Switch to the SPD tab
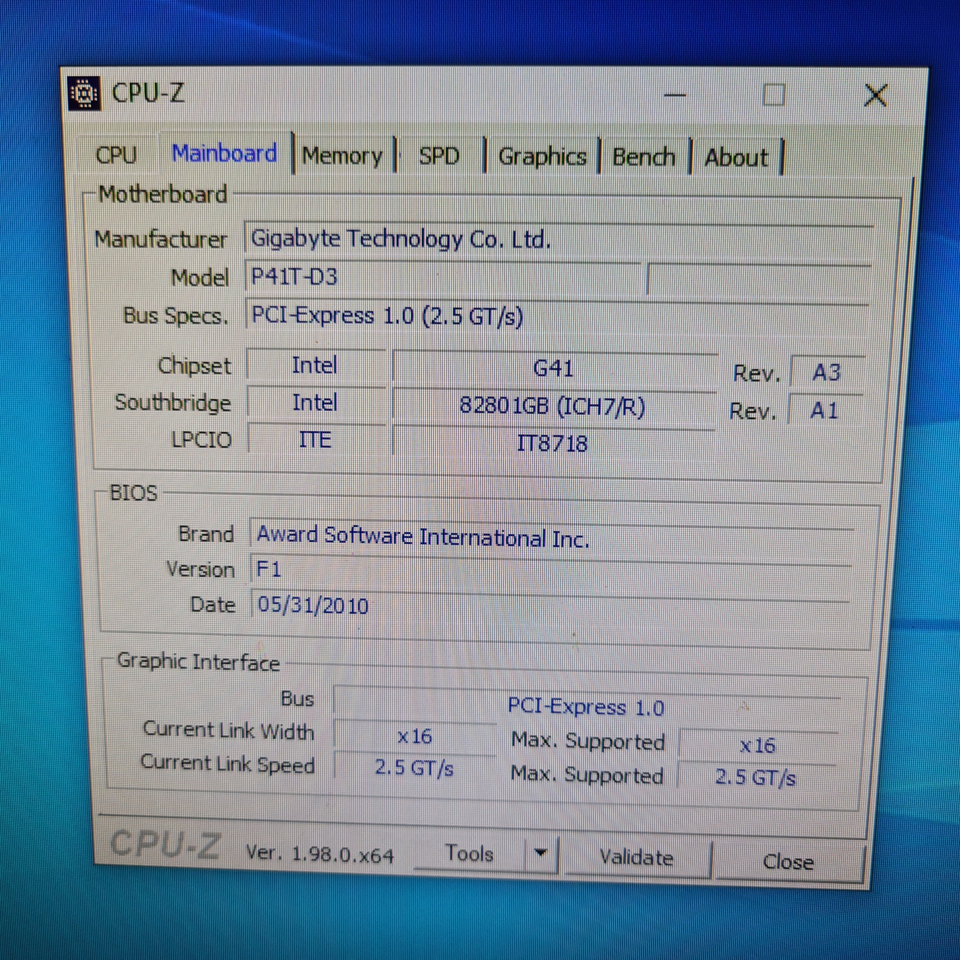Viewport: 960px width, 960px height. [439, 156]
